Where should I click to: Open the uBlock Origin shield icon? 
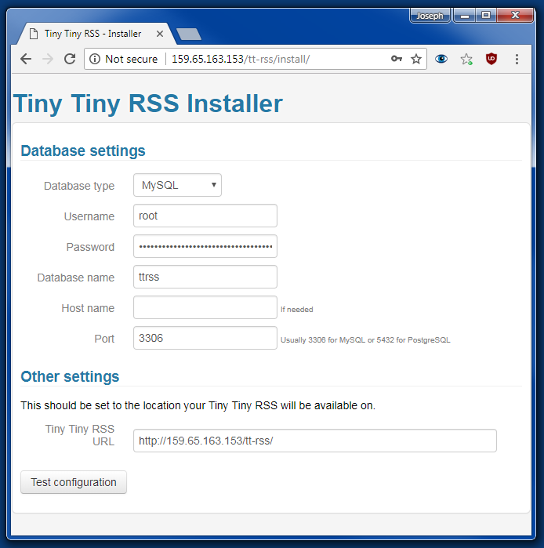pyautogui.click(x=491, y=59)
